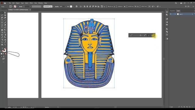Close the Untitled-1 document tab
Image resolution: width=195 pixels, height=110 pixels.
point(30,10)
